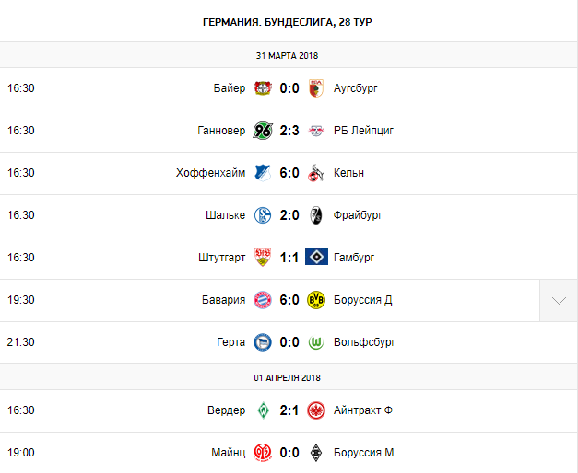Image resolution: width=578 pixels, height=473 pixels.
Task: Open the Хоффенхайм team link
Action: pyautogui.click(x=211, y=173)
